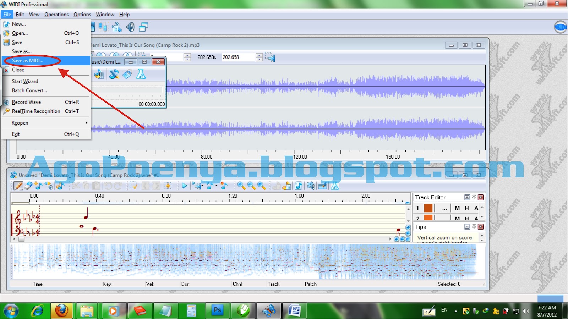
Task: Select the pencil draw-note tool
Action: 18,186
